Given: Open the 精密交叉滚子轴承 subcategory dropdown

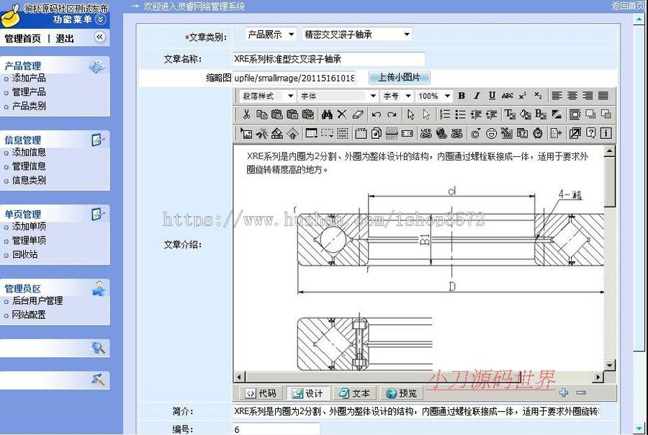Looking at the screenshot, I should click(357, 35).
